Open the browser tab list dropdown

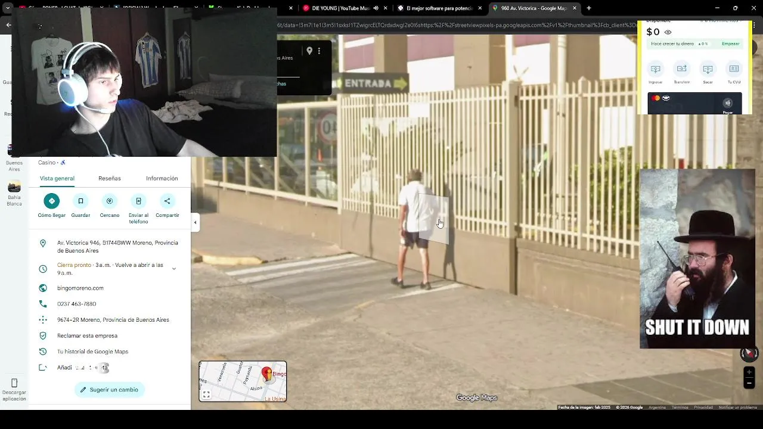point(8,8)
